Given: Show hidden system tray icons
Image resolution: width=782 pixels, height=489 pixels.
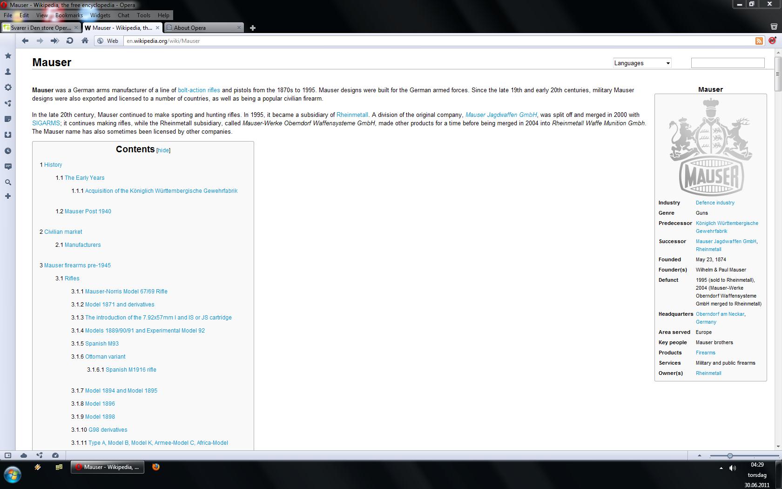Looking at the screenshot, I should pos(721,468).
